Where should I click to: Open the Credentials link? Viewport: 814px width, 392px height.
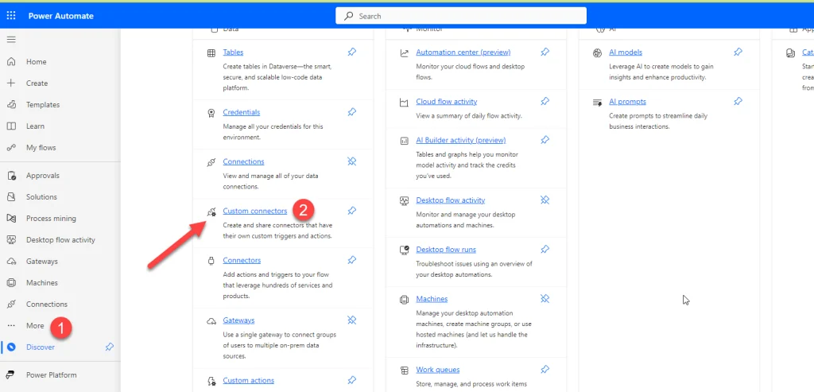pos(242,112)
